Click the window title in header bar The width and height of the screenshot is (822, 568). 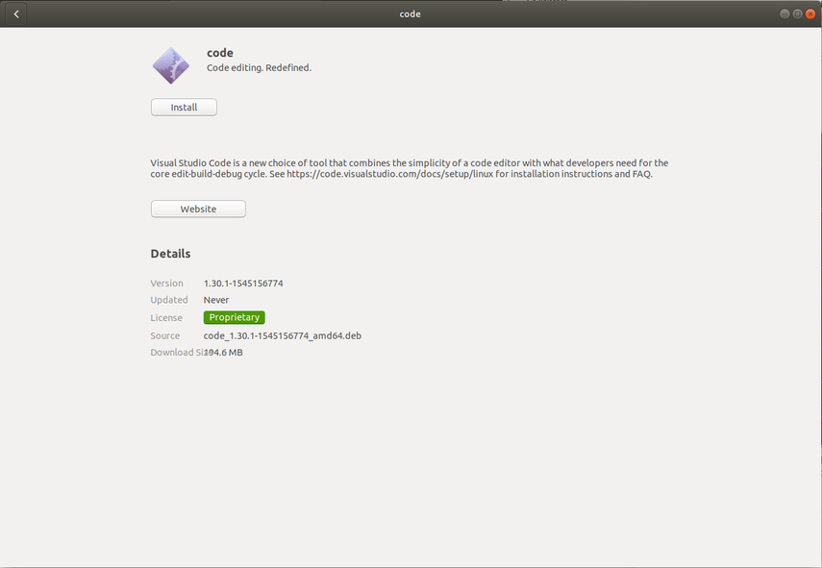click(x=411, y=14)
